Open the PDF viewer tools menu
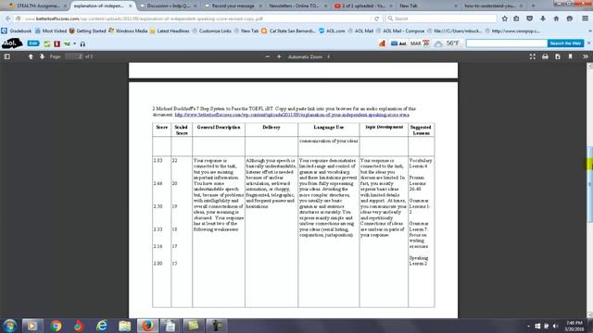This screenshot has height=333, width=593. click(x=586, y=56)
